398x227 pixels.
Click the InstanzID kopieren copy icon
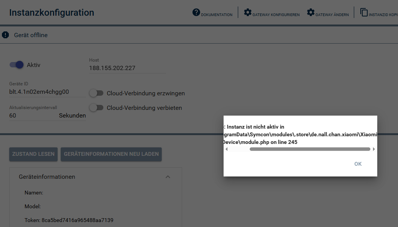[x=364, y=12]
